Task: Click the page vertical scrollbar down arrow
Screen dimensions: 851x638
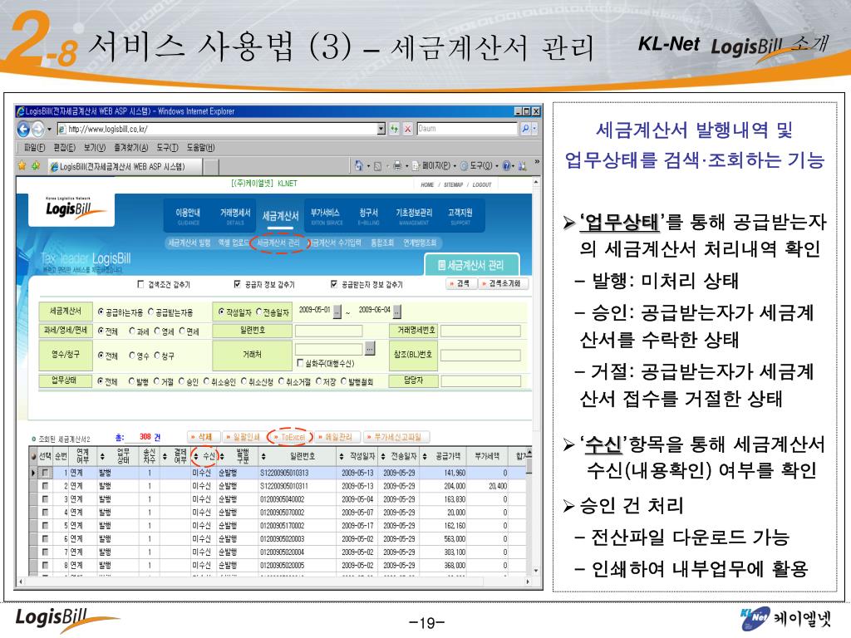Action: [536, 571]
